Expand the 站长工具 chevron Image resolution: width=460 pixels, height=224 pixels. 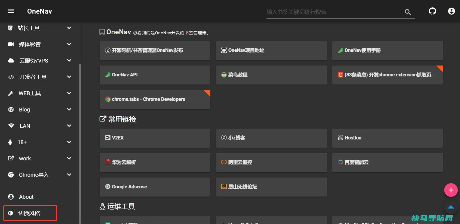coord(69,28)
